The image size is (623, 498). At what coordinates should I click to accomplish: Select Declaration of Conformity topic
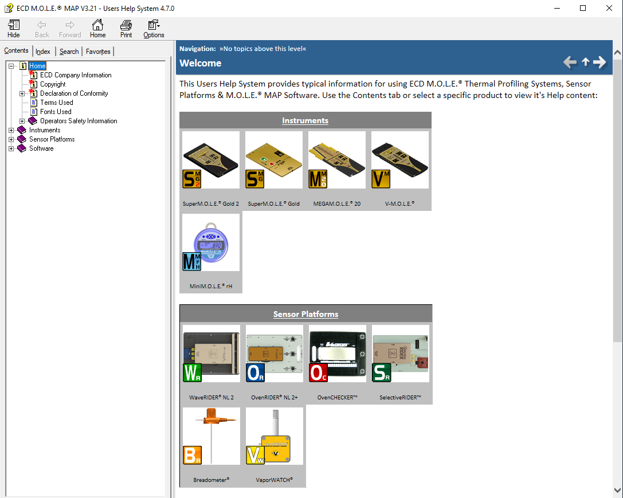[x=74, y=93]
